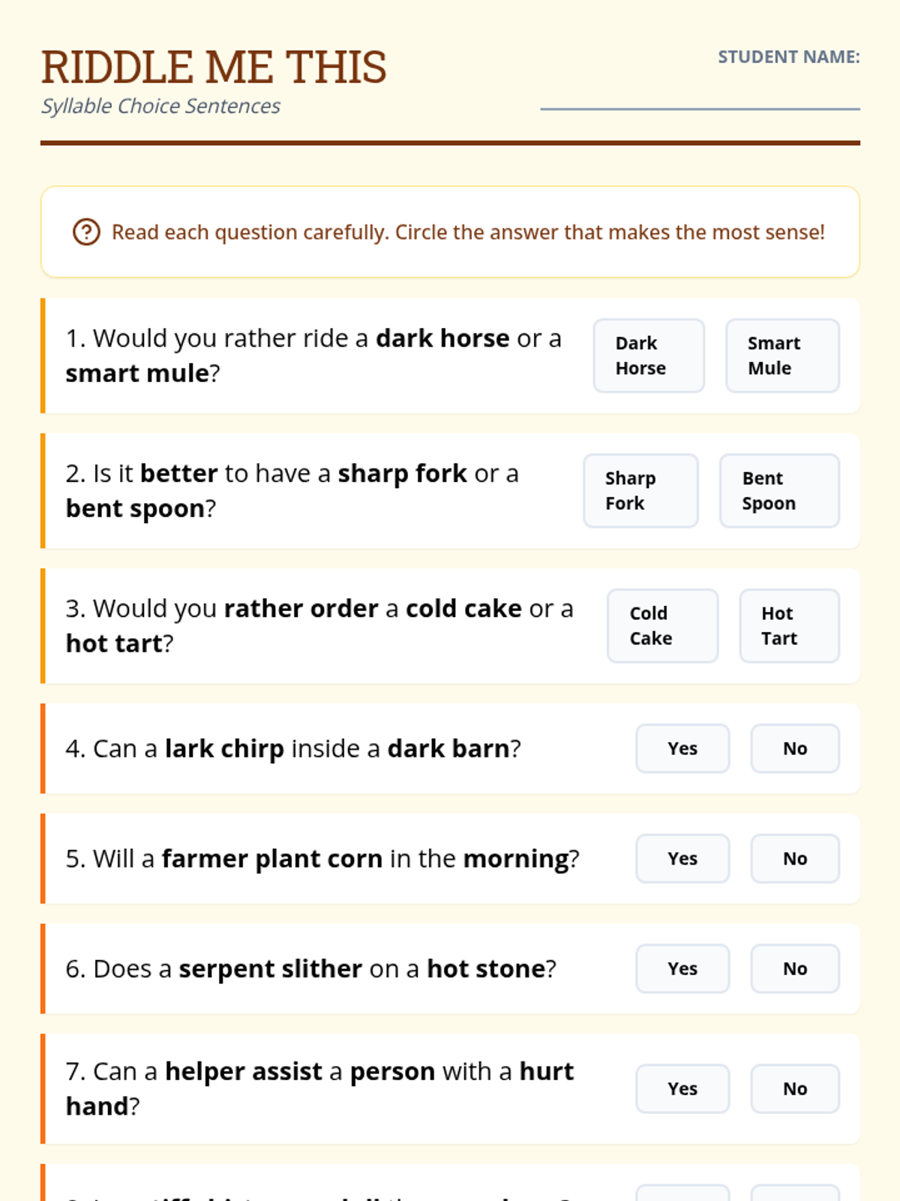Answer Yes to farmer plant corn question
Image resolution: width=900 pixels, height=1201 pixels.
coord(682,859)
